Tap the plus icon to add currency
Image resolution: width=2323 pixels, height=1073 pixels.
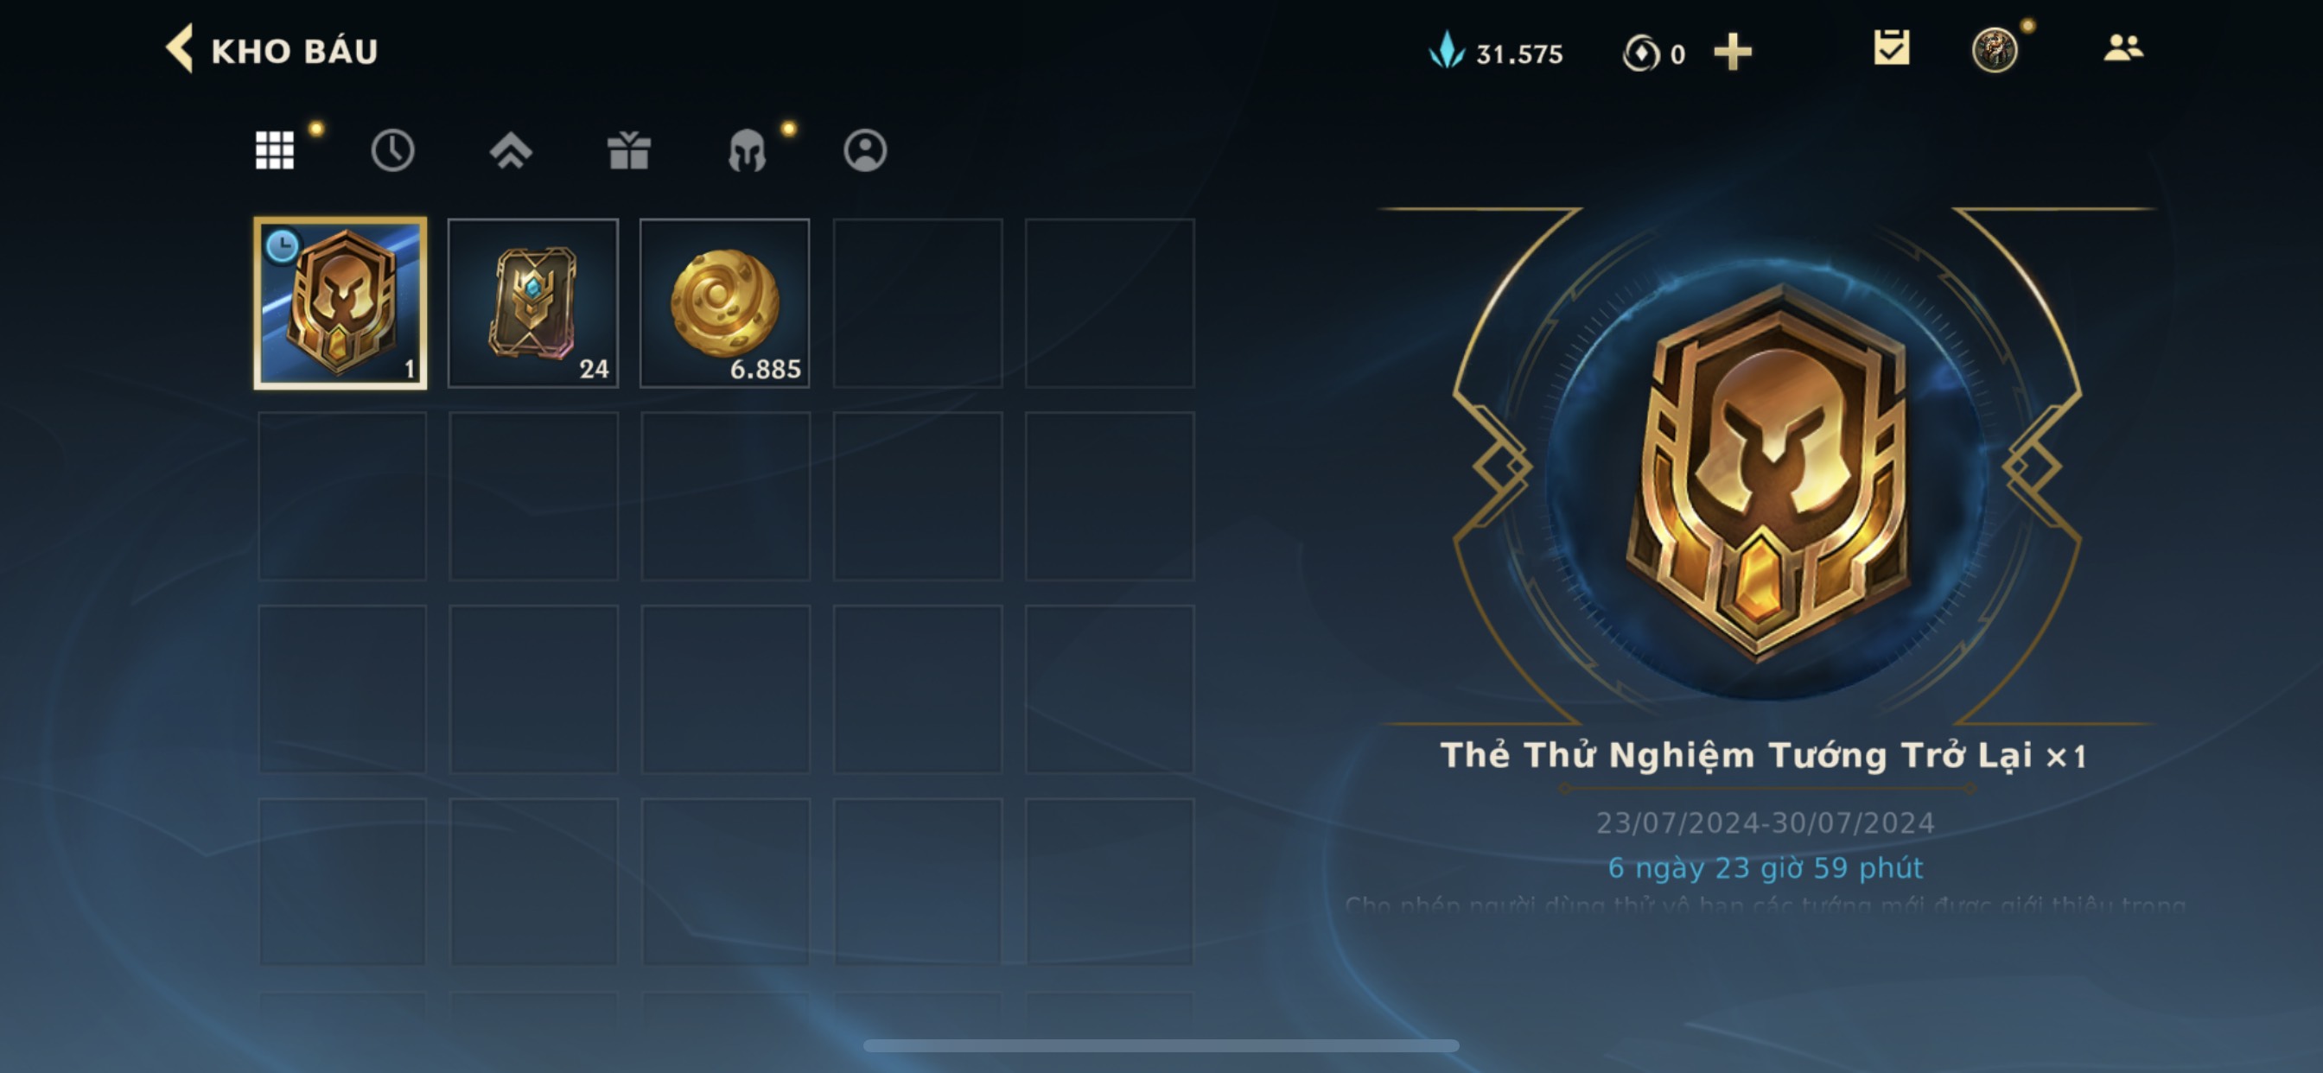click(1733, 51)
